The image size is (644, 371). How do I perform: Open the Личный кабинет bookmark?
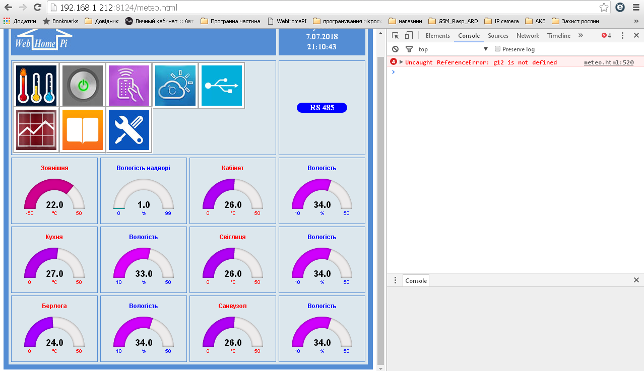(159, 21)
